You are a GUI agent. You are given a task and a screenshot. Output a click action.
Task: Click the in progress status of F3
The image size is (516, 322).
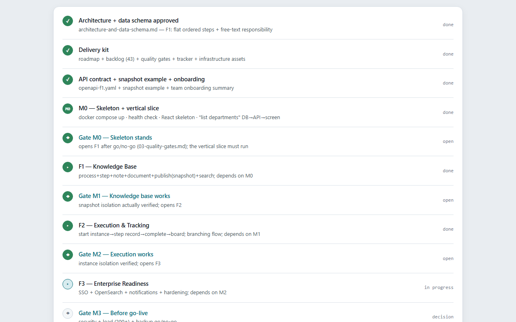click(439, 287)
